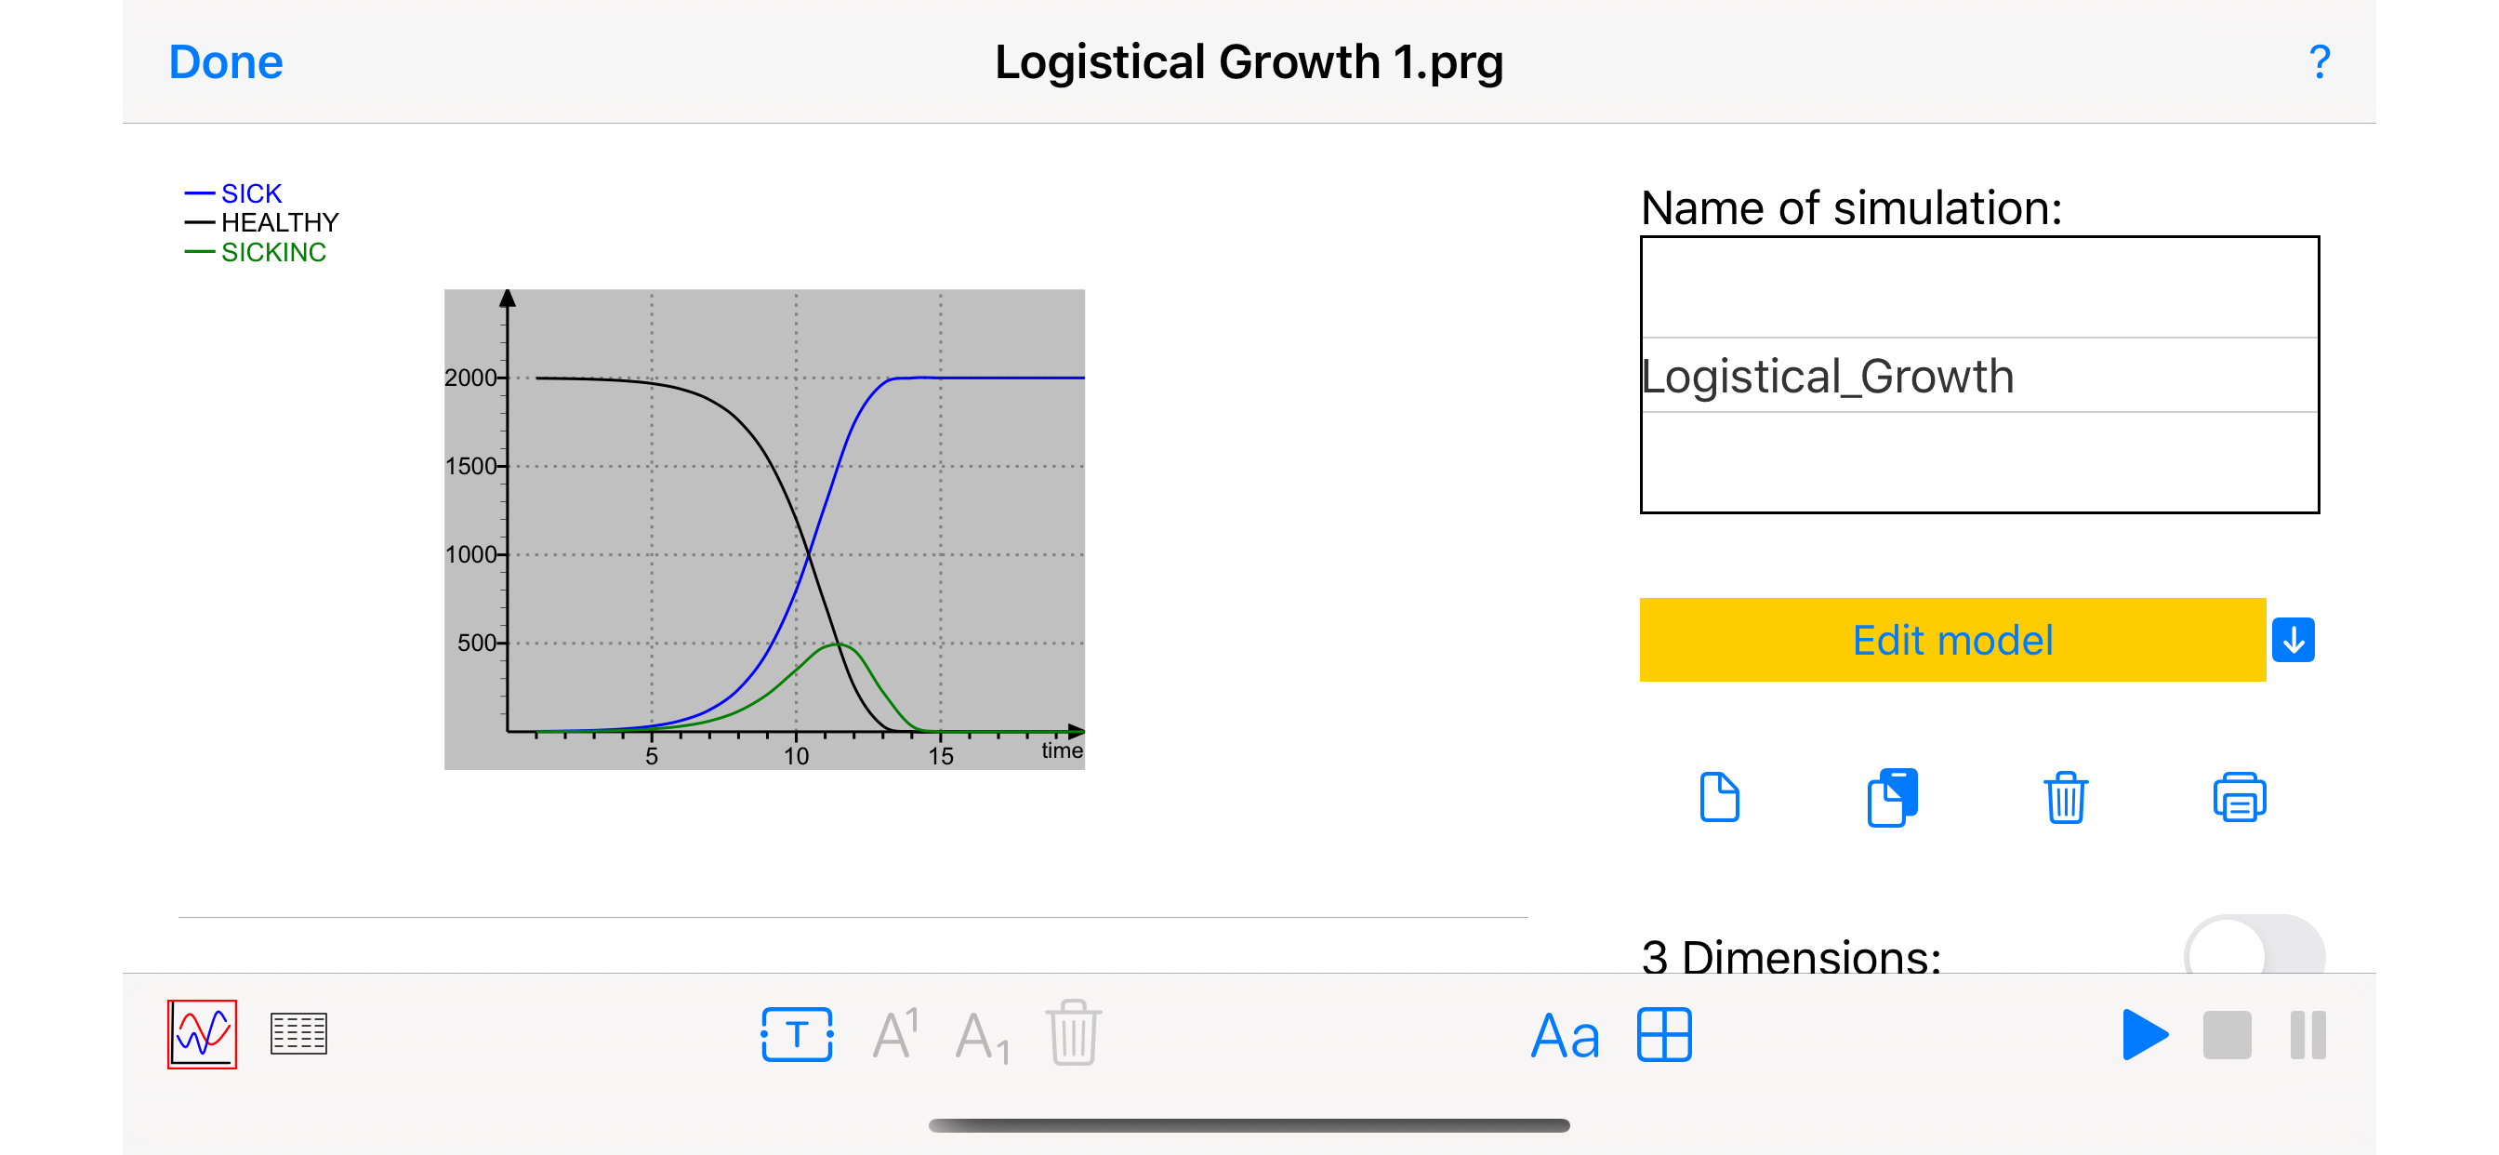Screen dimensions: 2499x1155
Task: Open the Aa font settings
Action: click(1565, 1036)
